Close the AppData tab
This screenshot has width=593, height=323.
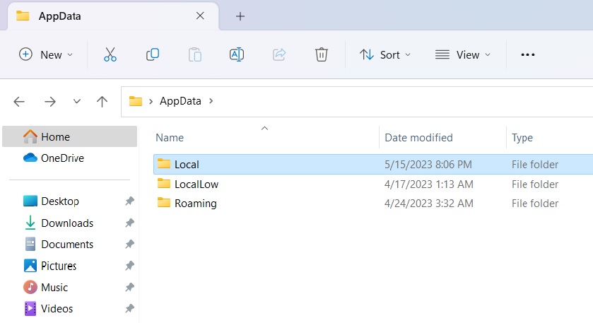[x=200, y=16]
